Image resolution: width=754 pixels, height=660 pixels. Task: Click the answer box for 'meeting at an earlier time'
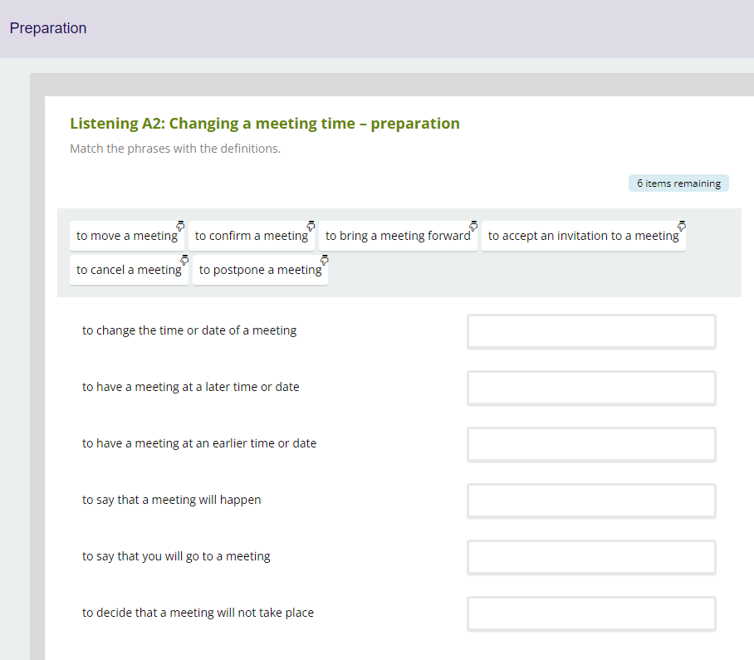click(x=591, y=445)
